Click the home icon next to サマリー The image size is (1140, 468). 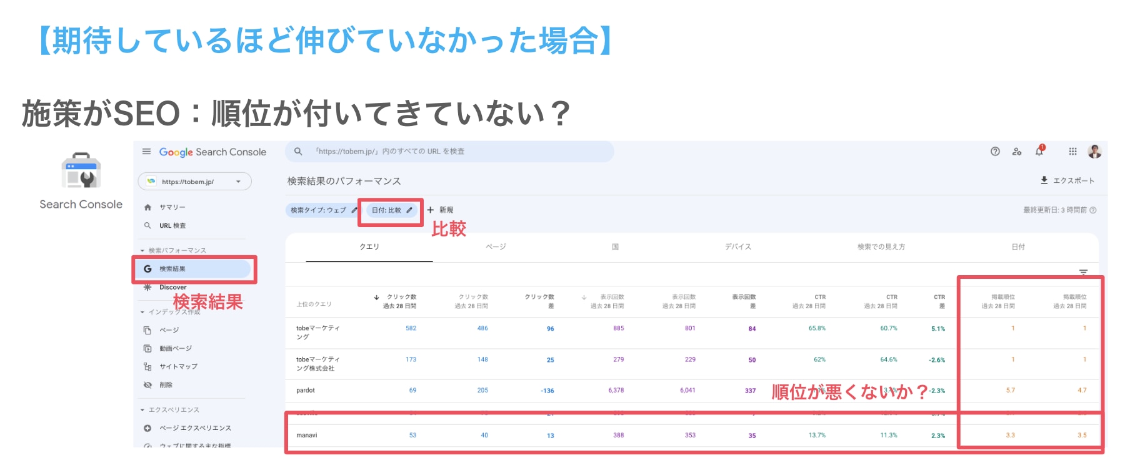click(x=147, y=207)
